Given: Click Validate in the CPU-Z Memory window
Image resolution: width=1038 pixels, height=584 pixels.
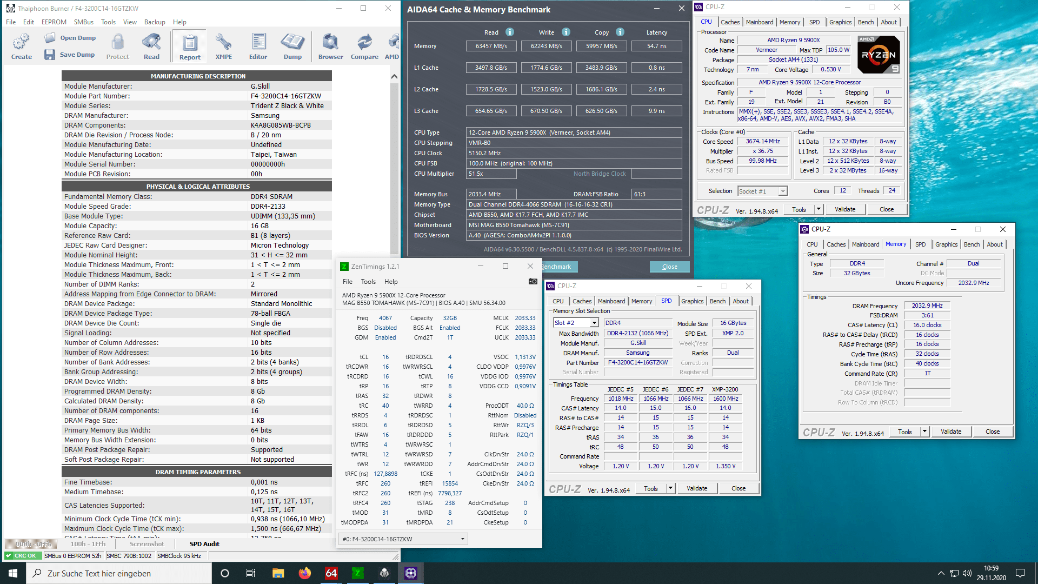Looking at the screenshot, I should 951,432.
